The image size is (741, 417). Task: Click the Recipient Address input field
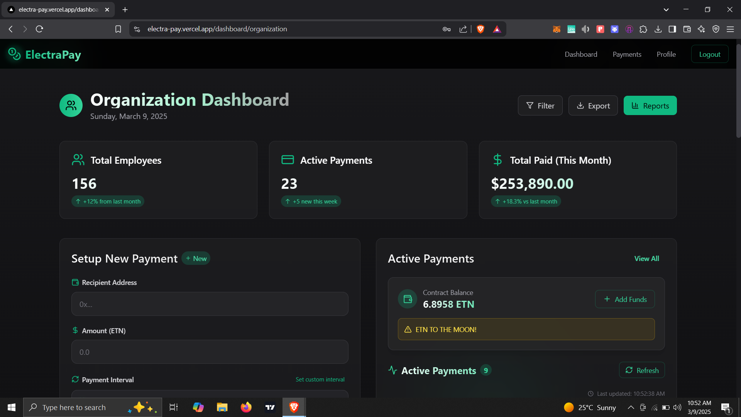click(x=210, y=304)
